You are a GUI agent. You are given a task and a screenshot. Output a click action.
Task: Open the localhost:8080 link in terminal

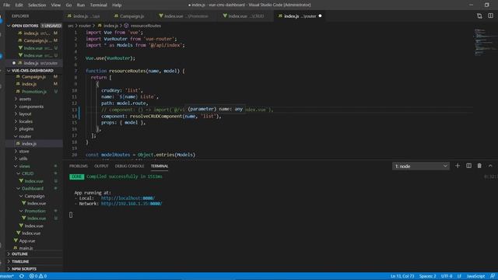[x=128, y=198]
